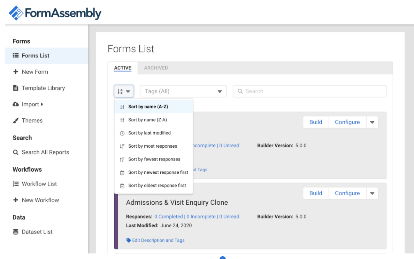Switch to the ACTIVE tab
The image size is (414, 259).
point(123,68)
